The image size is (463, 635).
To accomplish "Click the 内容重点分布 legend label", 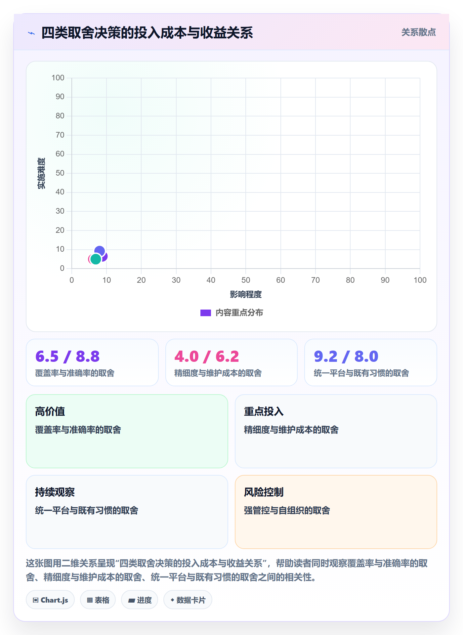I will point(239,313).
